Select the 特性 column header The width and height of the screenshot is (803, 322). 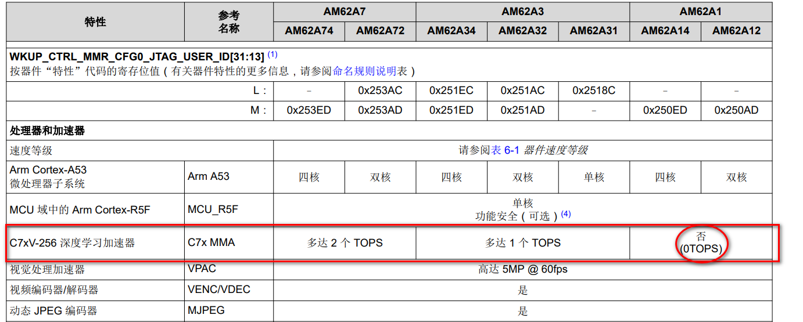click(x=95, y=21)
